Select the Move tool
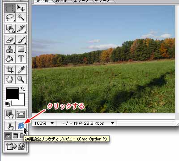 coord(21,8)
